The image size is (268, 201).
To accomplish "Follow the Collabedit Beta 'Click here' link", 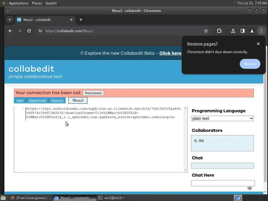I will 170,53.
